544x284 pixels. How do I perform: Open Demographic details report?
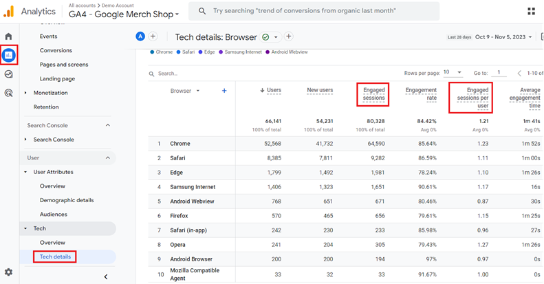(x=67, y=200)
